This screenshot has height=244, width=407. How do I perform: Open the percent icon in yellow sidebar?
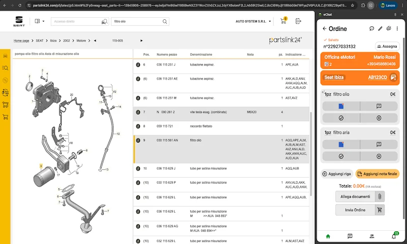point(5,80)
